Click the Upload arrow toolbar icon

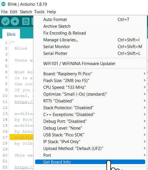[15, 21]
